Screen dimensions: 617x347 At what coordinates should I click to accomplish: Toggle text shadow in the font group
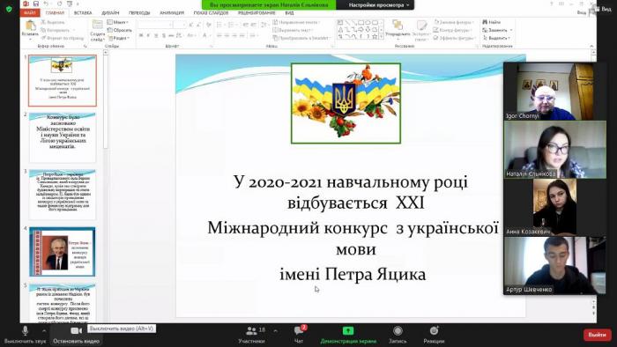164,35
